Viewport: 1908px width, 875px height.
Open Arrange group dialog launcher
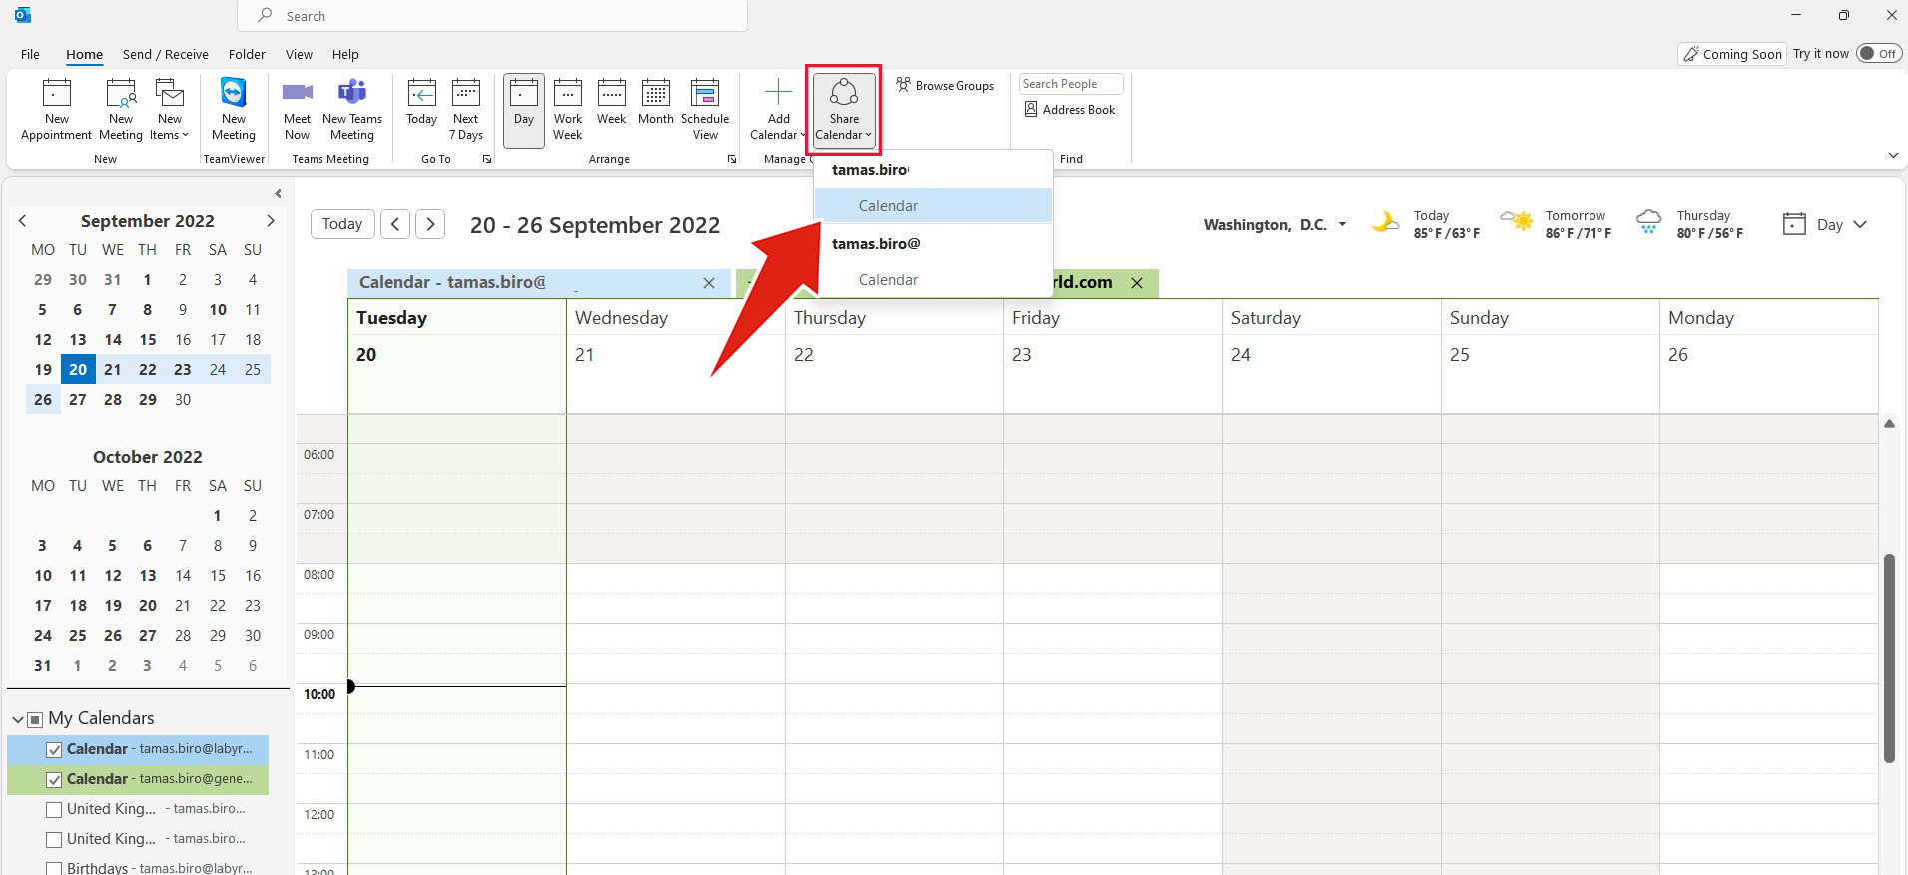[732, 159]
